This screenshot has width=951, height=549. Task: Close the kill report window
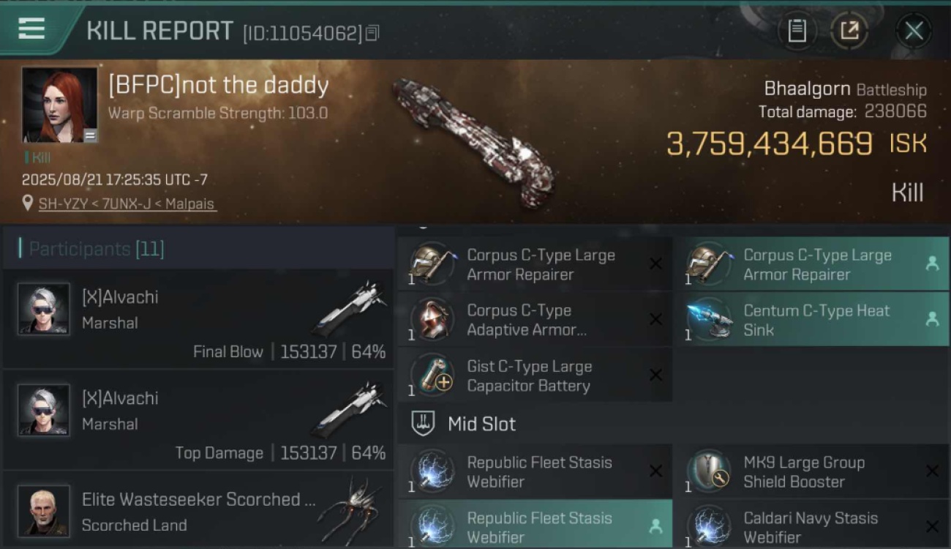tap(914, 31)
